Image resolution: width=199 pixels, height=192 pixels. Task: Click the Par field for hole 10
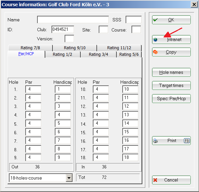tap(101, 89)
